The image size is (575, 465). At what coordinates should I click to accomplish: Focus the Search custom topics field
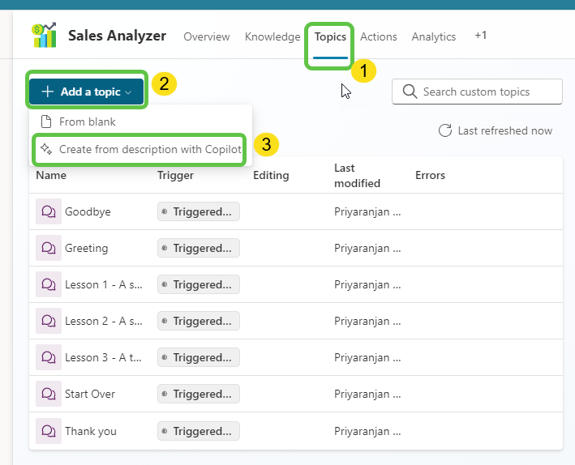coord(487,92)
